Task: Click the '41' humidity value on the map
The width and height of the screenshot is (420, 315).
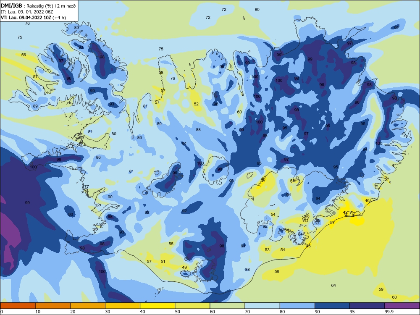Action: [332, 223]
